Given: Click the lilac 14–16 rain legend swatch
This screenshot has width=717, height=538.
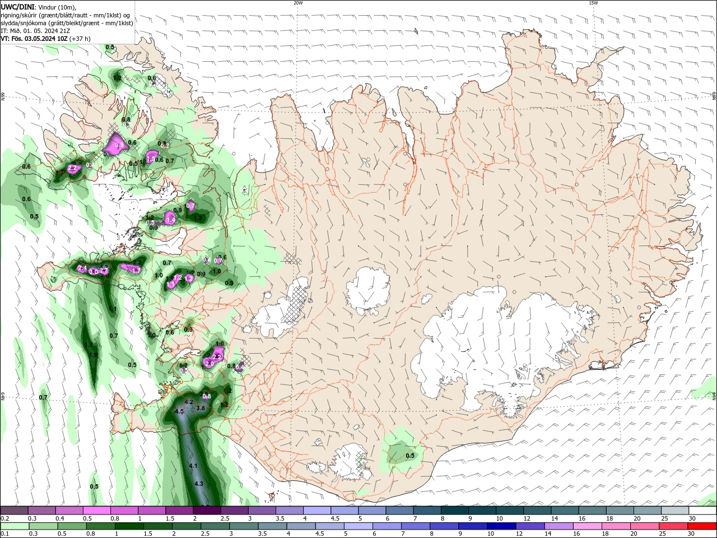Looking at the screenshot, I should pyautogui.click(x=558, y=526).
